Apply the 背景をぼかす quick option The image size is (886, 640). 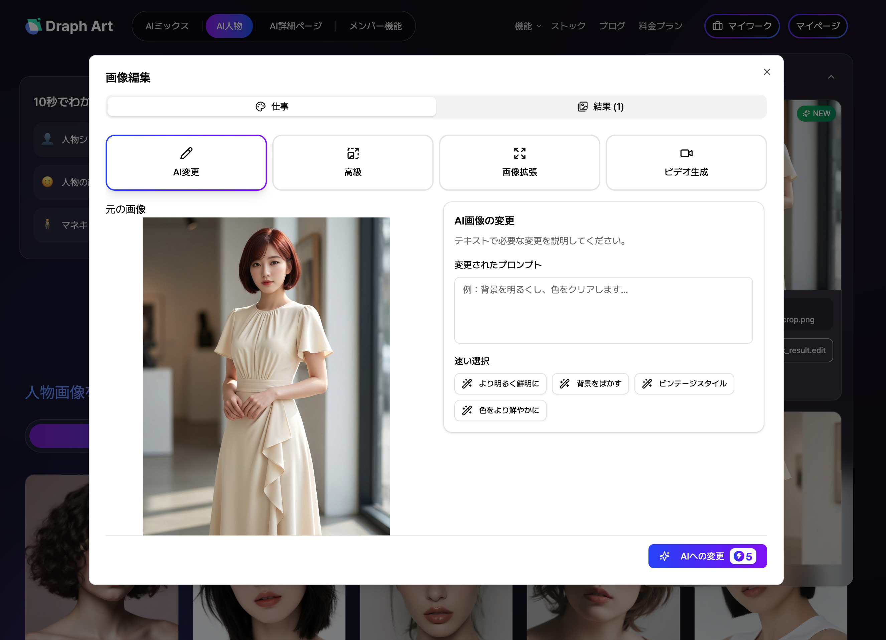coord(590,384)
